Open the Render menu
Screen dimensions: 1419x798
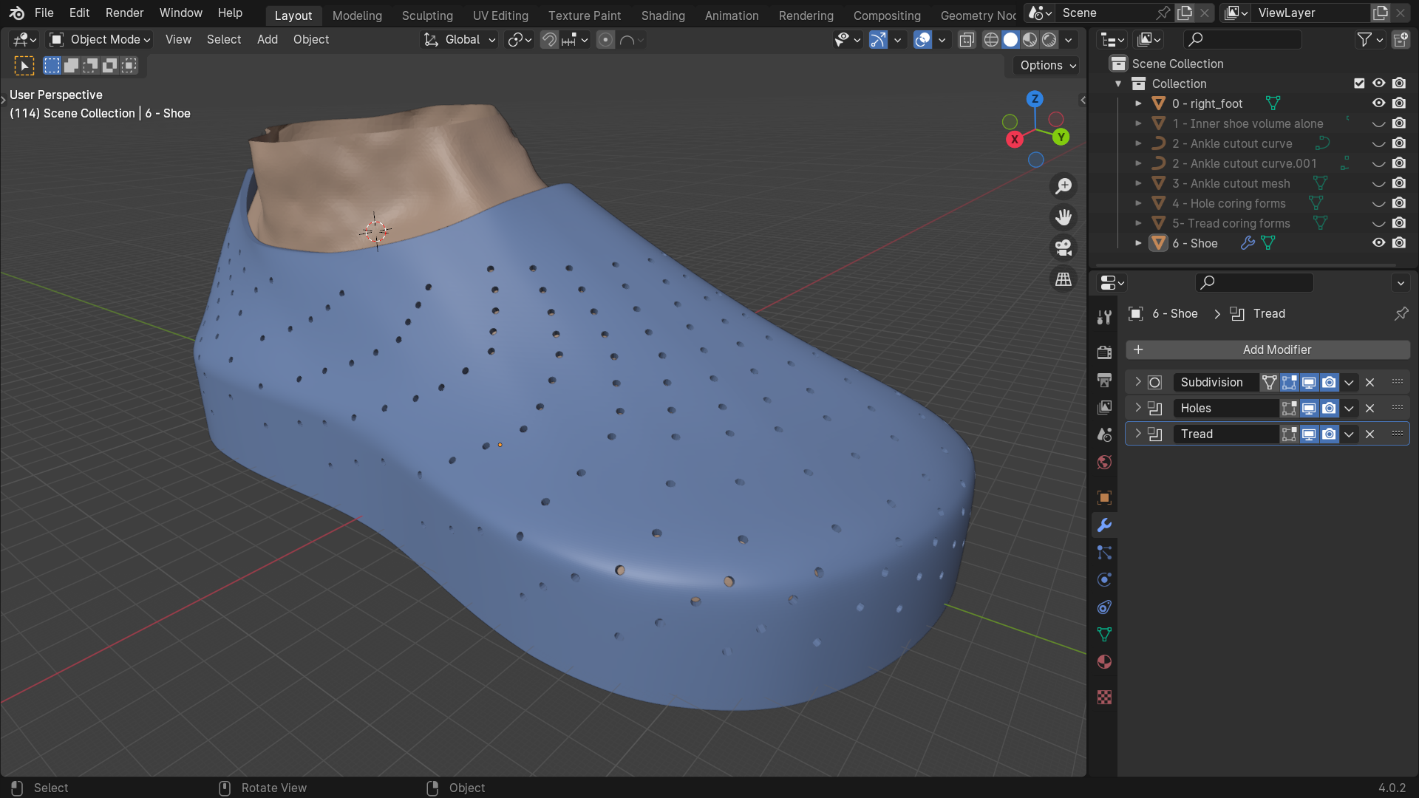pos(124,13)
